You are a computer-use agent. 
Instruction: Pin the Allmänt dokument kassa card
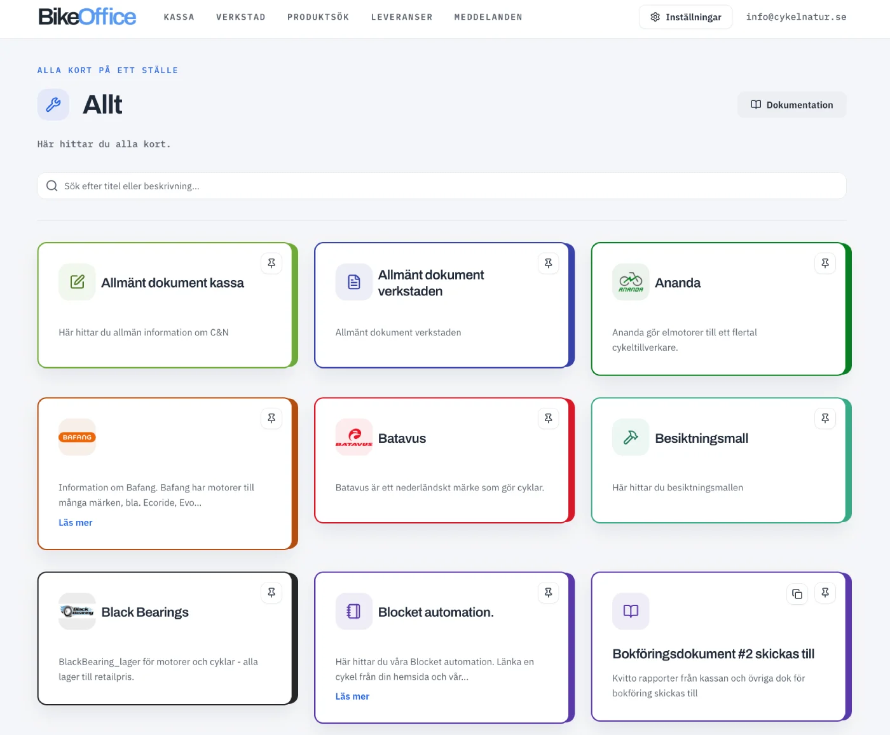(271, 263)
